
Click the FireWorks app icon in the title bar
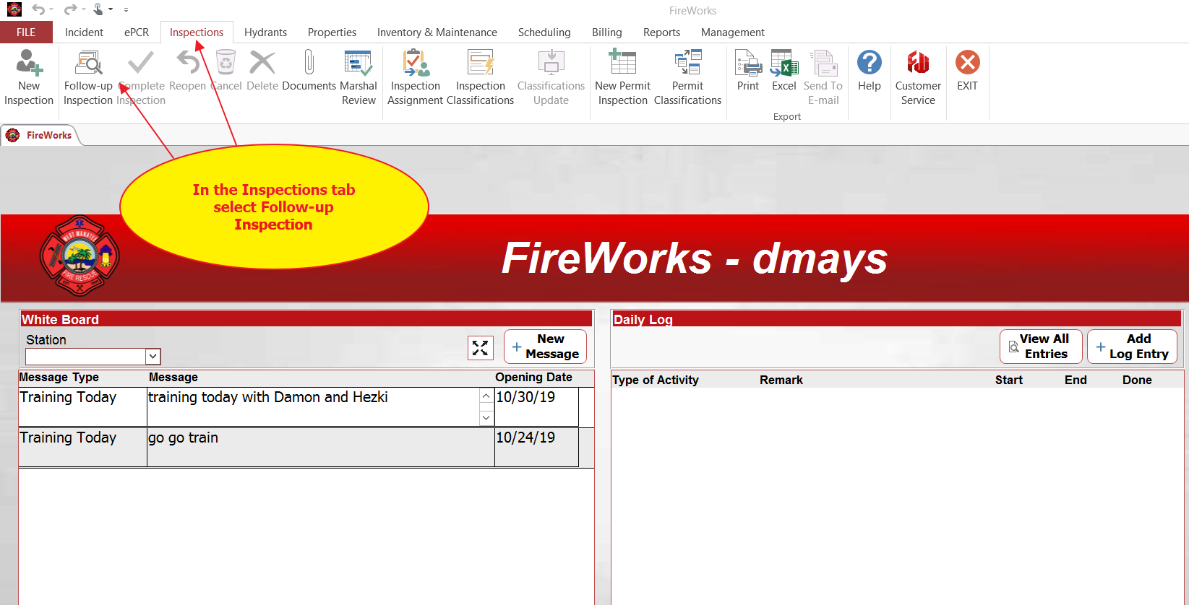[x=14, y=9]
